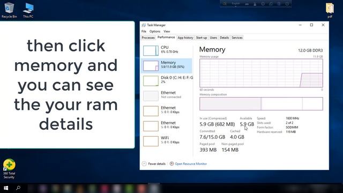Click the Available 5.9 GB value
Viewport: 343px width, 193px height.
click(247, 124)
